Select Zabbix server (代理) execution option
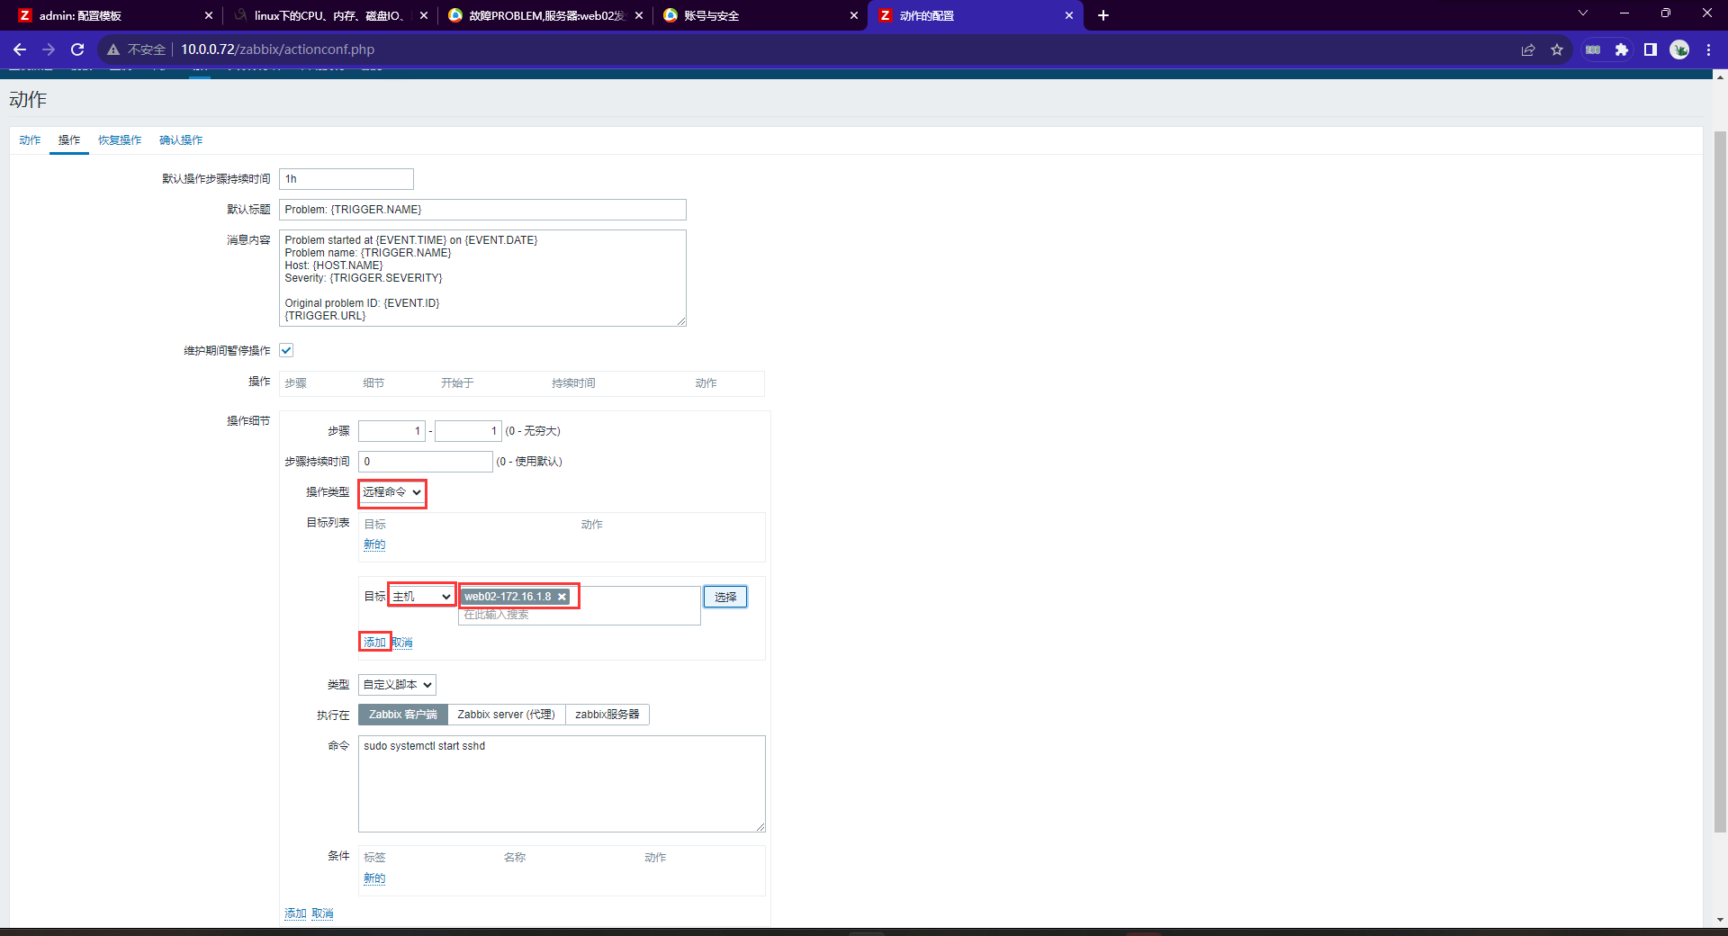Viewport: 1728px width, 936px height. 506,715
